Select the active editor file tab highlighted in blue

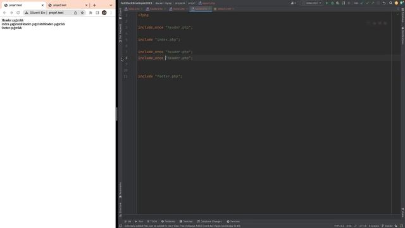(201, 9)
